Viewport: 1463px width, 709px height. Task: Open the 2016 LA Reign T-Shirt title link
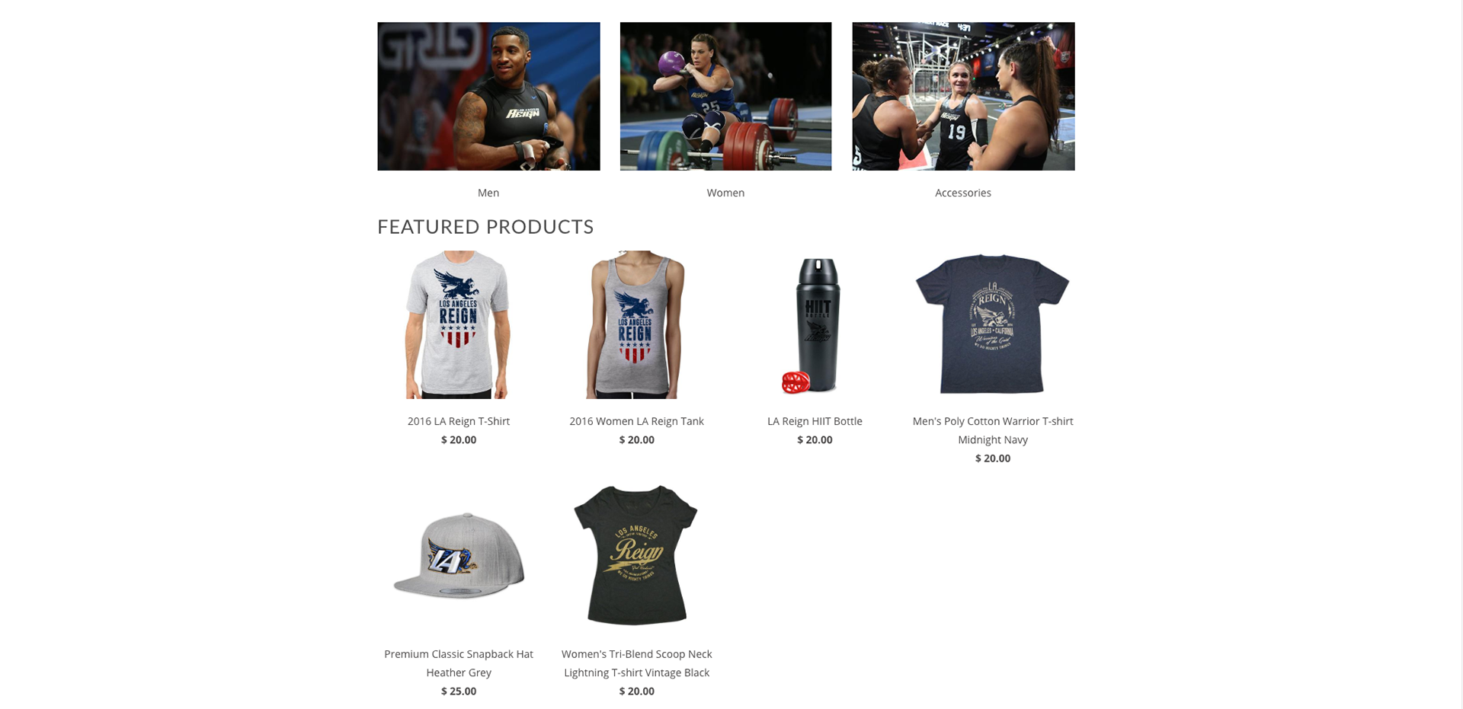click(x=459, y=421)
